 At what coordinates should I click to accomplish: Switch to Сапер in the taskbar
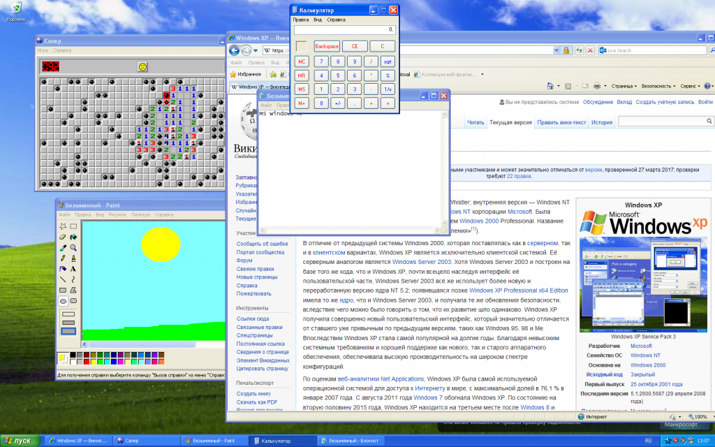pos(147,441)
